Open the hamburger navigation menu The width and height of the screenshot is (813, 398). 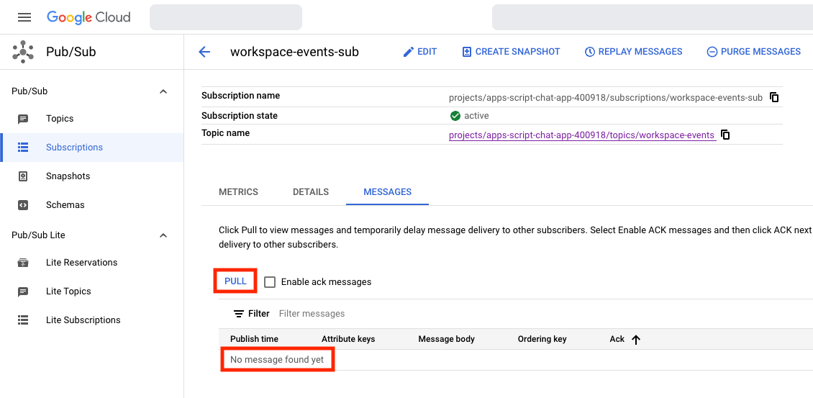24,17
